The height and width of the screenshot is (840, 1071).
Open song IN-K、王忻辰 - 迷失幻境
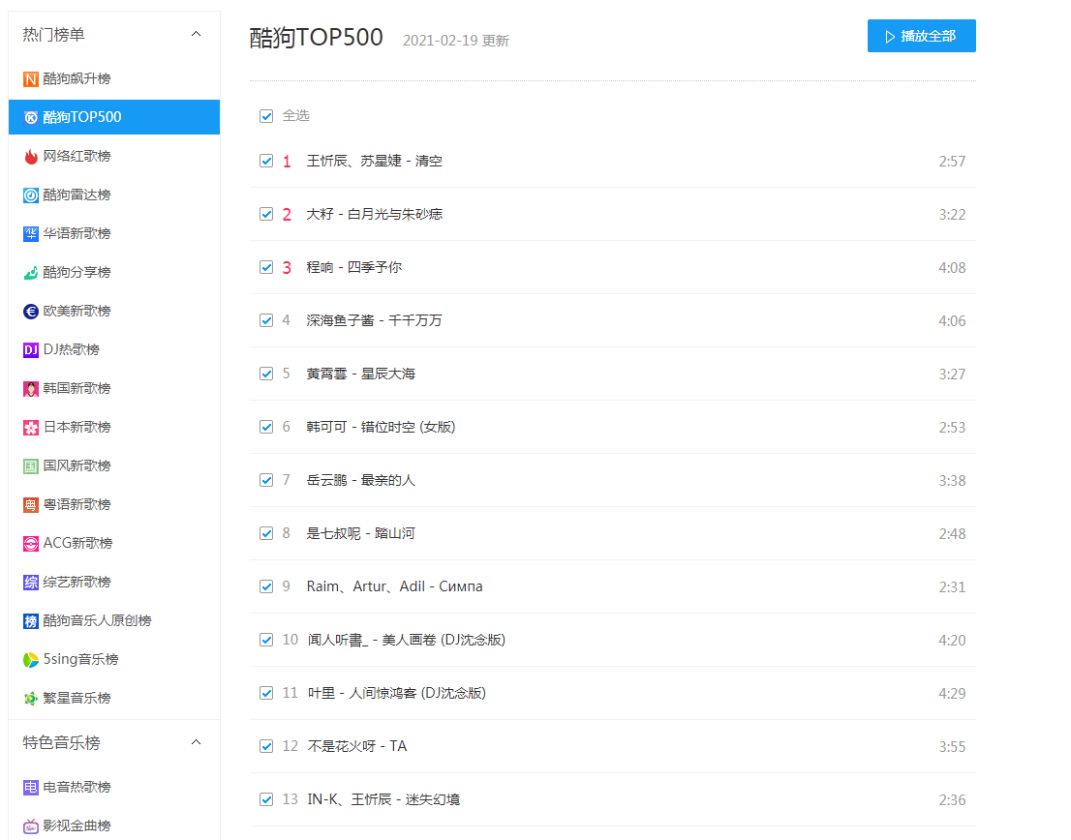[x=383, y=799]
